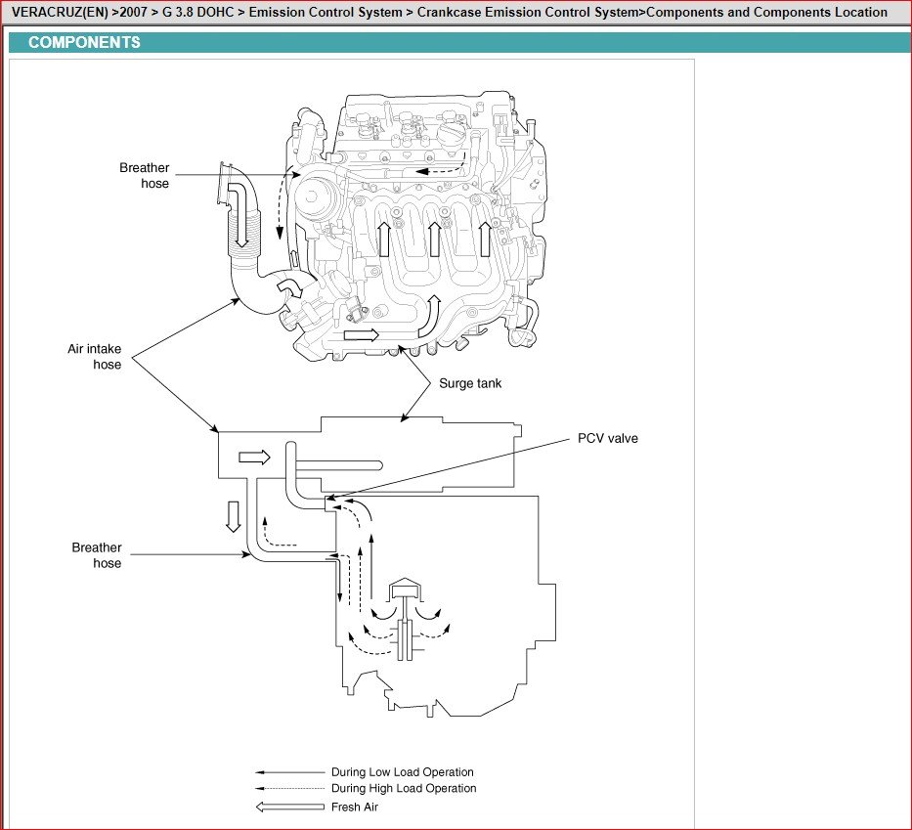This screenshot has width=912, height=830.
Task: Click the breadcrumb path header text
Action: coord(449,12)
